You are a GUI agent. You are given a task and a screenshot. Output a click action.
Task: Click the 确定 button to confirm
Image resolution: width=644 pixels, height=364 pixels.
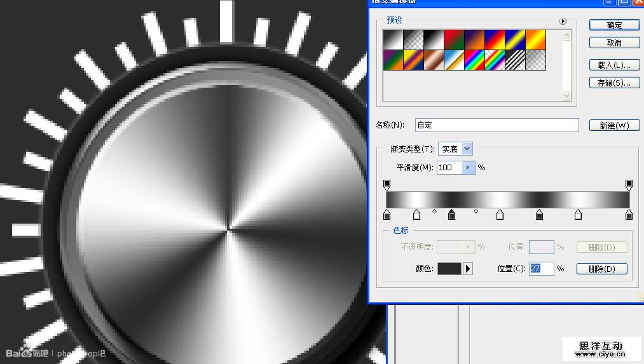click(x=614, y=25)
